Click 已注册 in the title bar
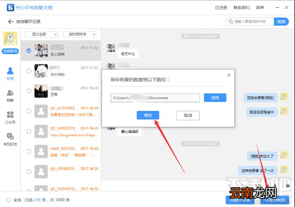The image size is (295, 207). pos(221,7)
